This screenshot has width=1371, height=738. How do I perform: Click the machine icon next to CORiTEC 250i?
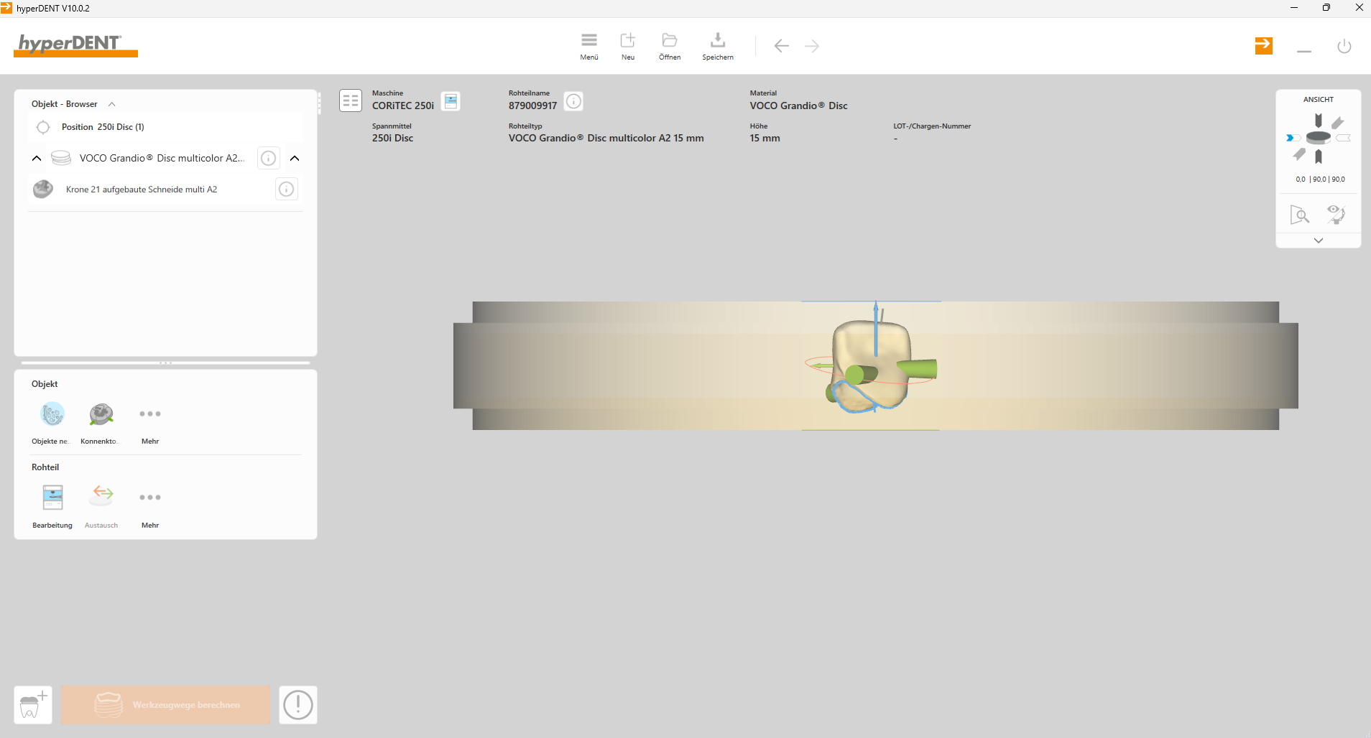451,101
